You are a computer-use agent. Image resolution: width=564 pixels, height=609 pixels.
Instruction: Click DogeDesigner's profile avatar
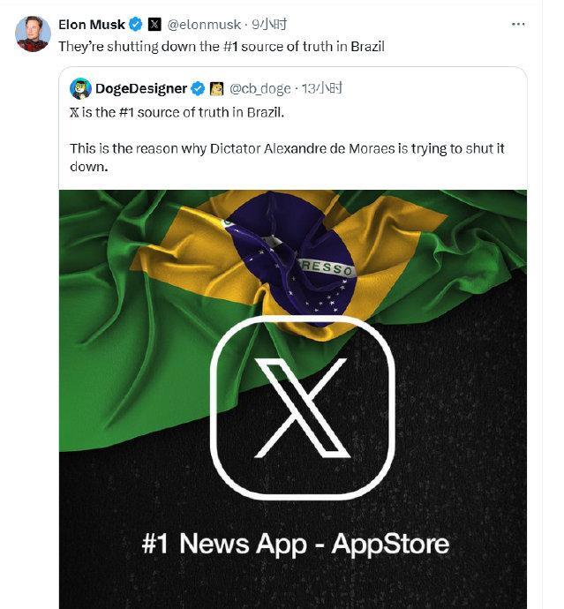click(80, 88)
